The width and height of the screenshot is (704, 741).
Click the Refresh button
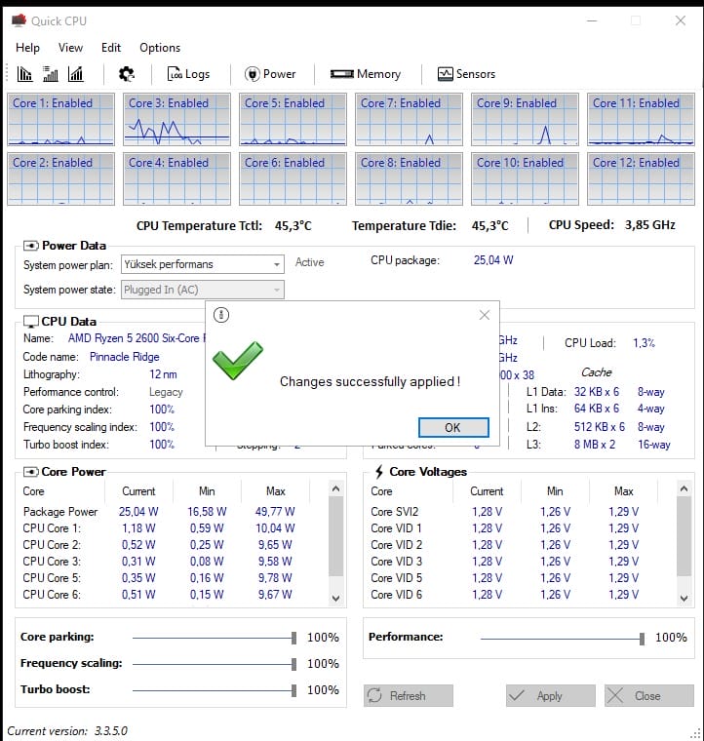click(408, 696)
